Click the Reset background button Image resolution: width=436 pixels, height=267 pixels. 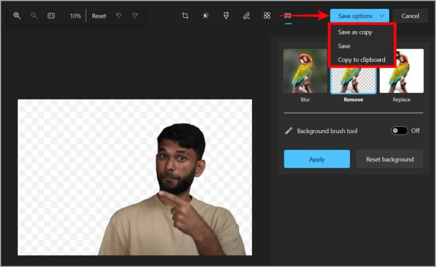(x=390, y=159)
